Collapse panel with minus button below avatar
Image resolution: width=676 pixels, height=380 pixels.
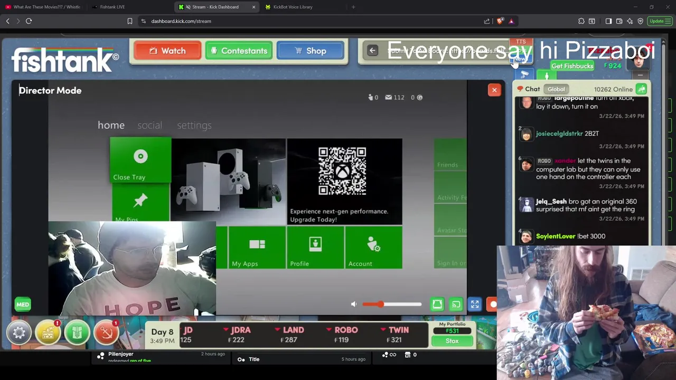coord(640,75)
